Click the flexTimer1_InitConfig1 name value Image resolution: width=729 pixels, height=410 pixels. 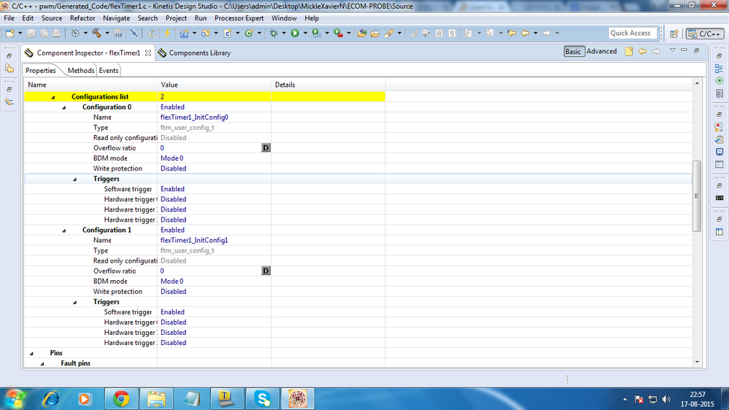pos(194,241)
